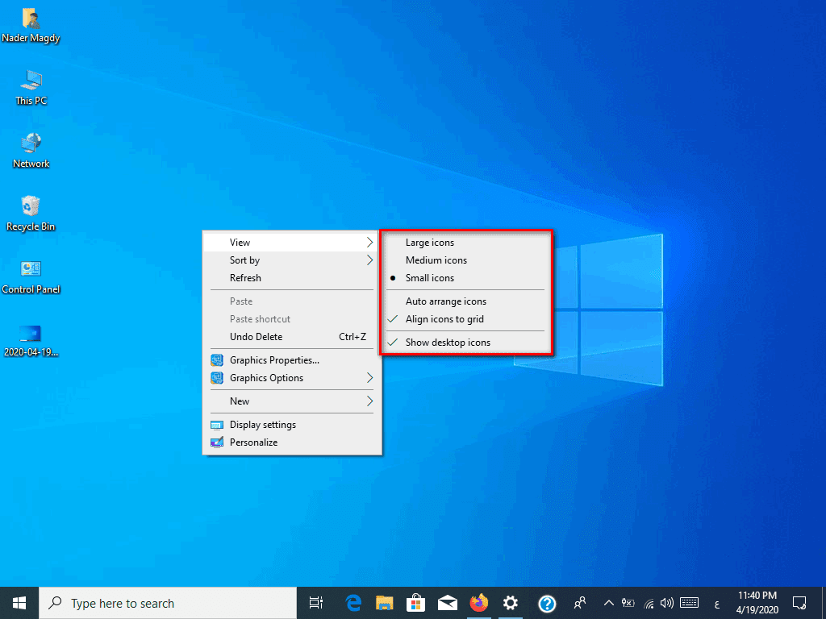
Task: Expand the New submenu
Action: 292,401
